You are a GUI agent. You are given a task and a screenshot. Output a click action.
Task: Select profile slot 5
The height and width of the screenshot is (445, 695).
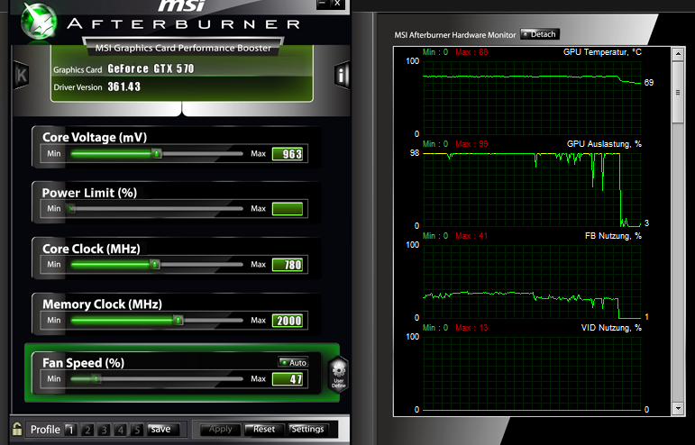coord(137,430)
